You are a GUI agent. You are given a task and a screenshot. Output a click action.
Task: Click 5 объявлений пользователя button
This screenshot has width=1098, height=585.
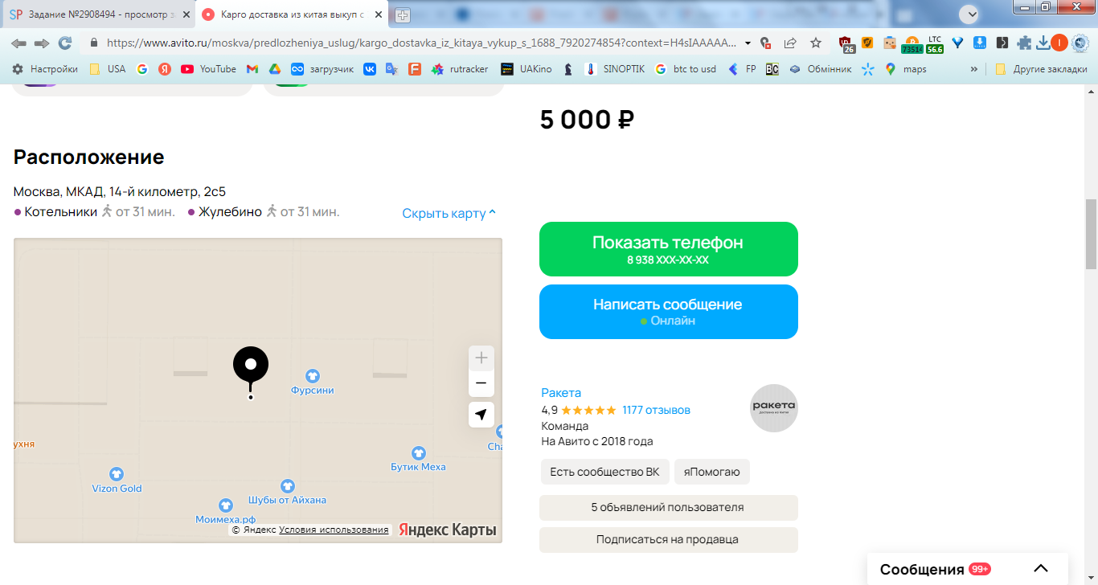coord(669,508)
